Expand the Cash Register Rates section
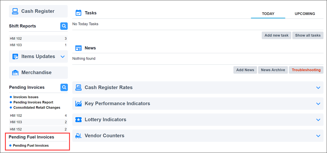This screenshot has width=327, height=153. (x=318, y=88)
